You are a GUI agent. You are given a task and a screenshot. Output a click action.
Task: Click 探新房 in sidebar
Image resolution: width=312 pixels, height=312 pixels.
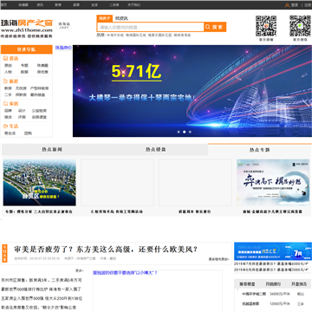(x=21, y=94)
